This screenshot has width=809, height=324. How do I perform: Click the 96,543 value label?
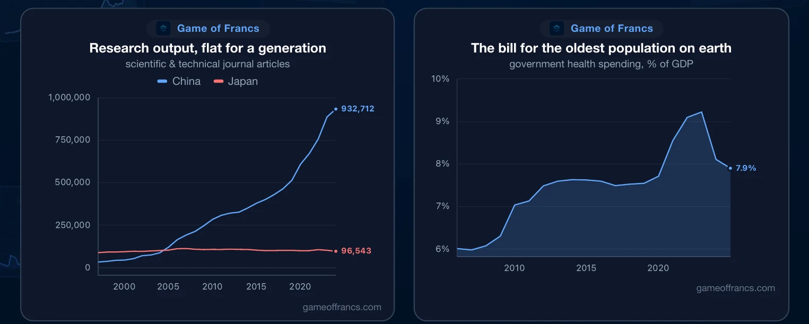(x=356, y=251)
